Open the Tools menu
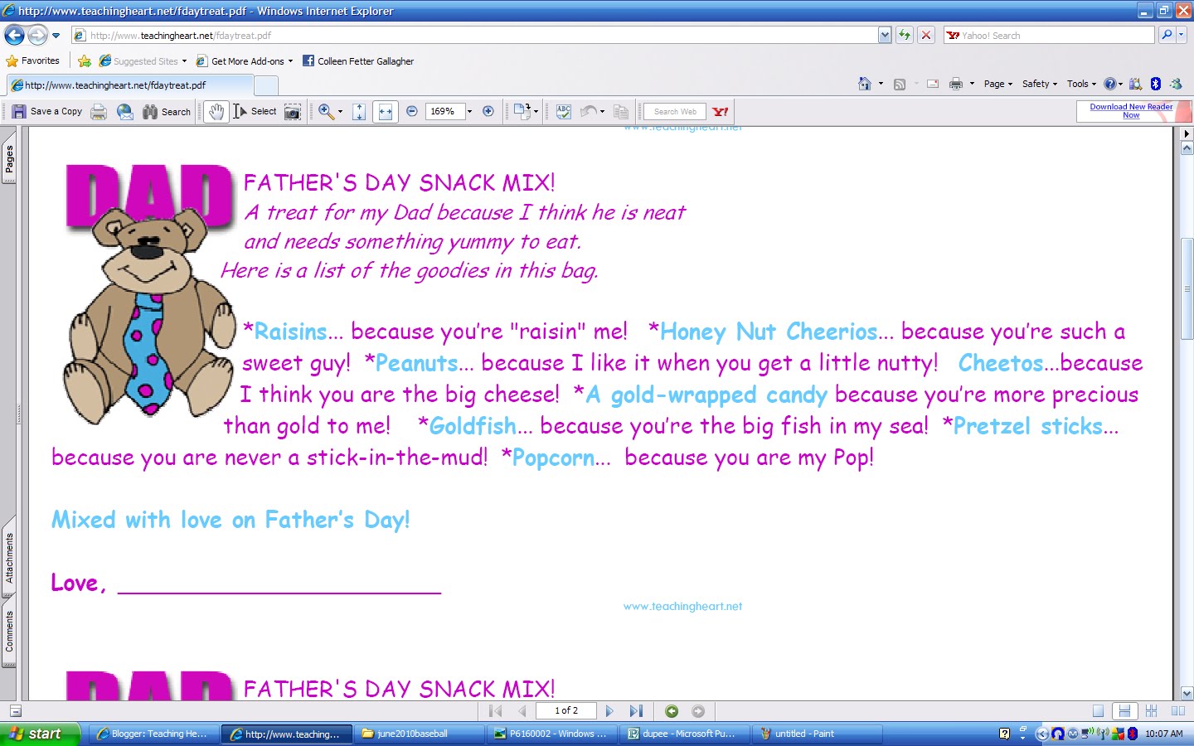The width and height of the screenshot is (1194, 746). click(x=1081, y=84)
